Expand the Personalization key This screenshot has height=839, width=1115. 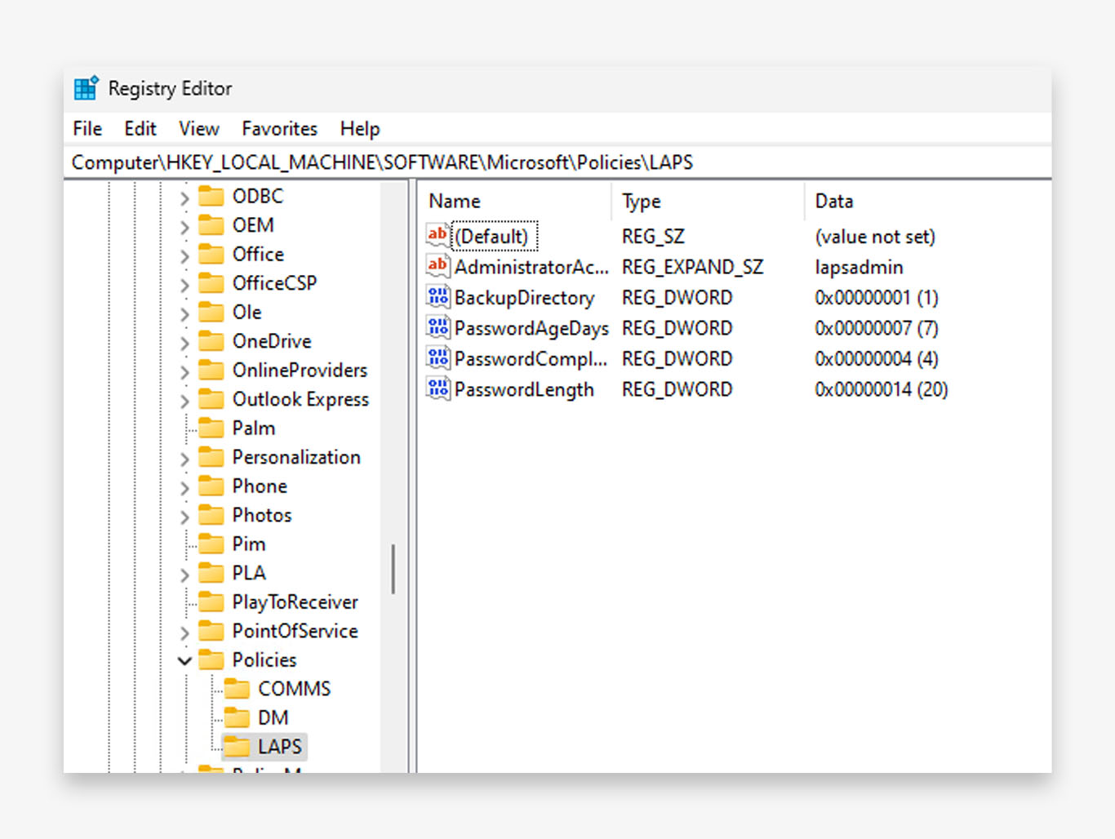184,458
